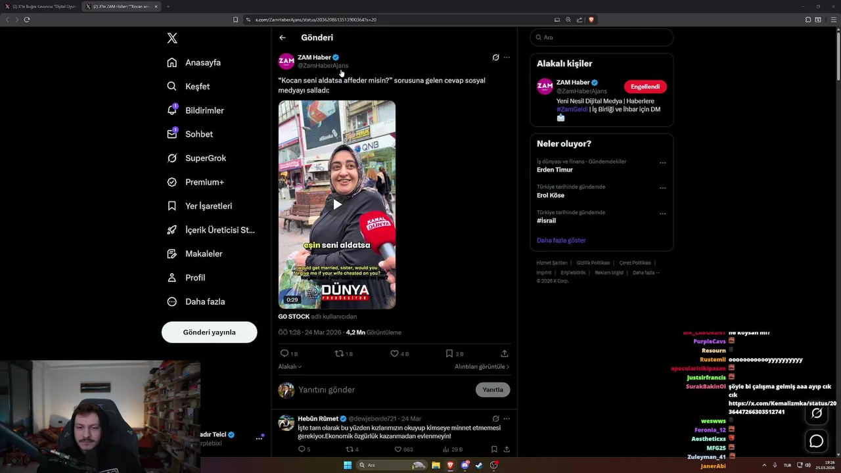Viewport: 841px width, 473px height.
Task: Click the Yanıtla button
Action: (493, 390)
